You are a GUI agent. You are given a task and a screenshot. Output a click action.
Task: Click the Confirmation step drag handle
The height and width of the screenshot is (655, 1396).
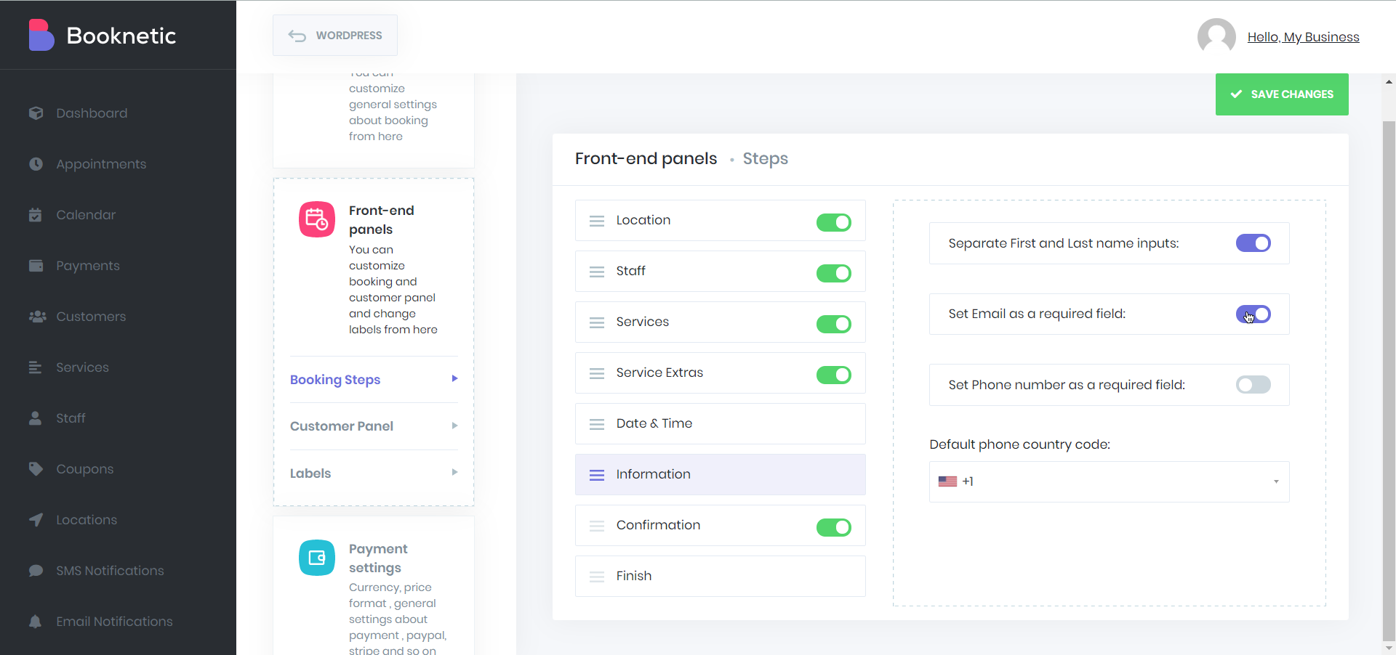pyautogui.click(x=597, y=525)
